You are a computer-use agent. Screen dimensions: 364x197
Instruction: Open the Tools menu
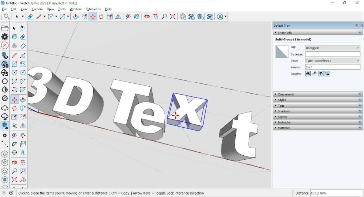[x=62, y=9]
